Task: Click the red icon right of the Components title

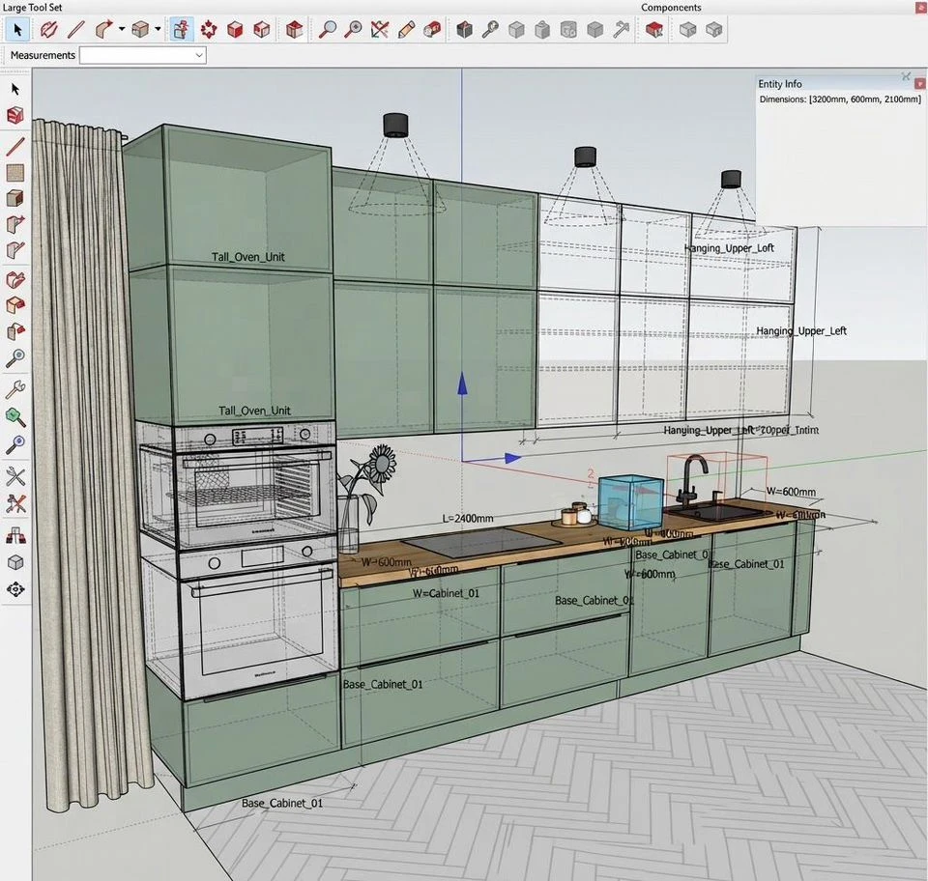Action: click(x=920, y=7)
